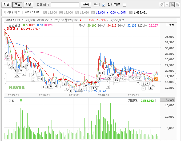Open disclosure marker V in early 2015

click(10, 63)
